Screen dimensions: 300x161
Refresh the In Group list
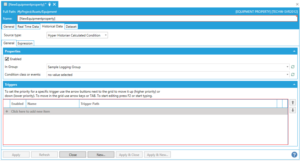tap(293, 67)
